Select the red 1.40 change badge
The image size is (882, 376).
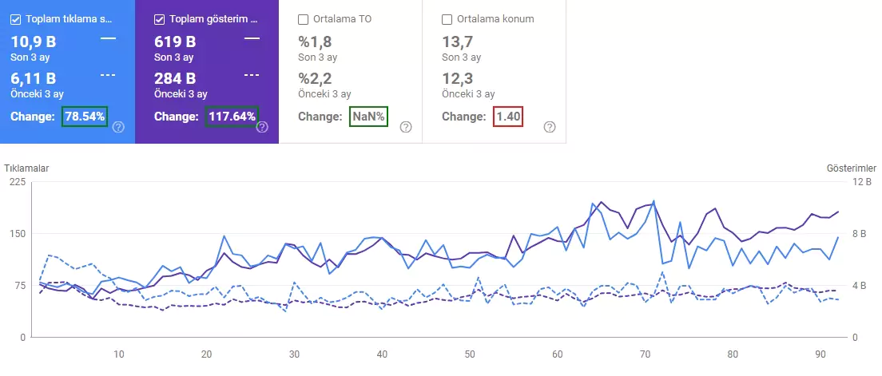click(508, 117)
